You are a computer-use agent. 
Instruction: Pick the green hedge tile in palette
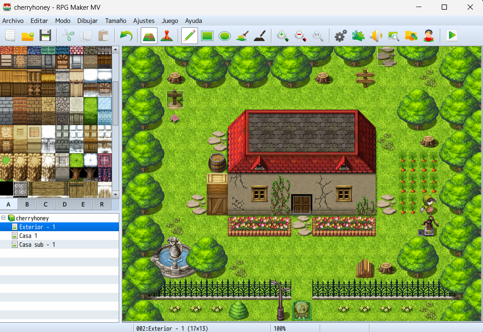pos(91,111)
